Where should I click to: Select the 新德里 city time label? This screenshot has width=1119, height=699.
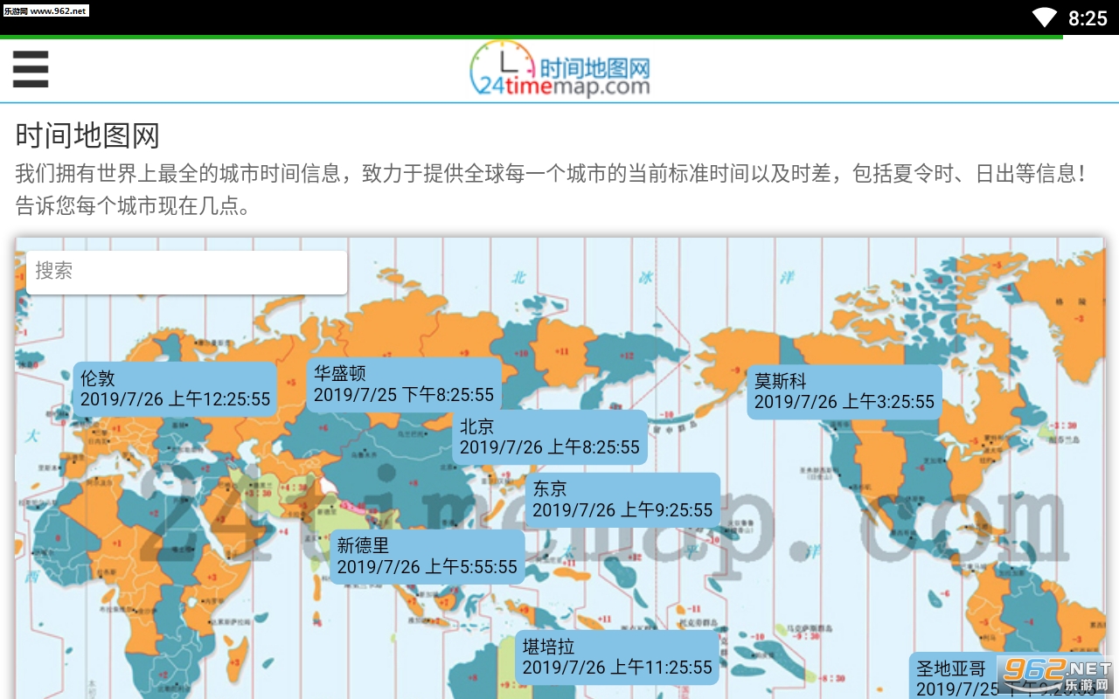(427, 557)
